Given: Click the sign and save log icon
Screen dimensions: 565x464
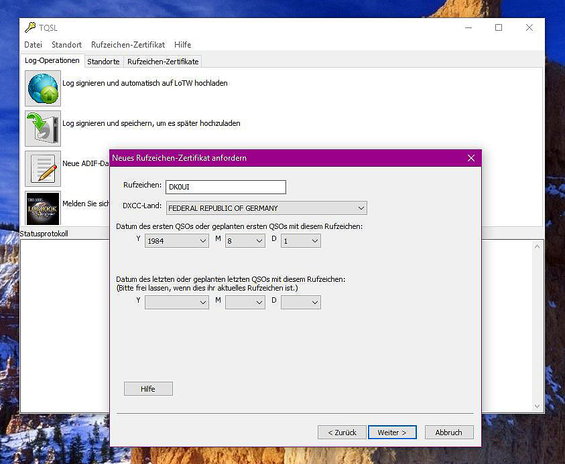Looking at the screenshot, I should (42, 129).
